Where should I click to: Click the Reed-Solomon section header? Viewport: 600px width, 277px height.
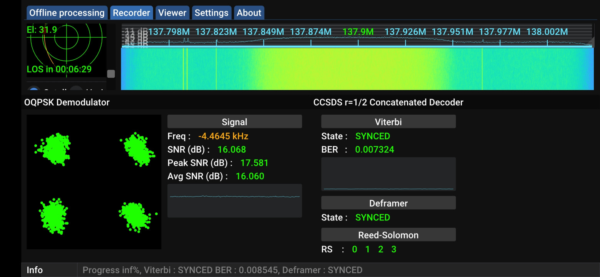coord(388,235)
